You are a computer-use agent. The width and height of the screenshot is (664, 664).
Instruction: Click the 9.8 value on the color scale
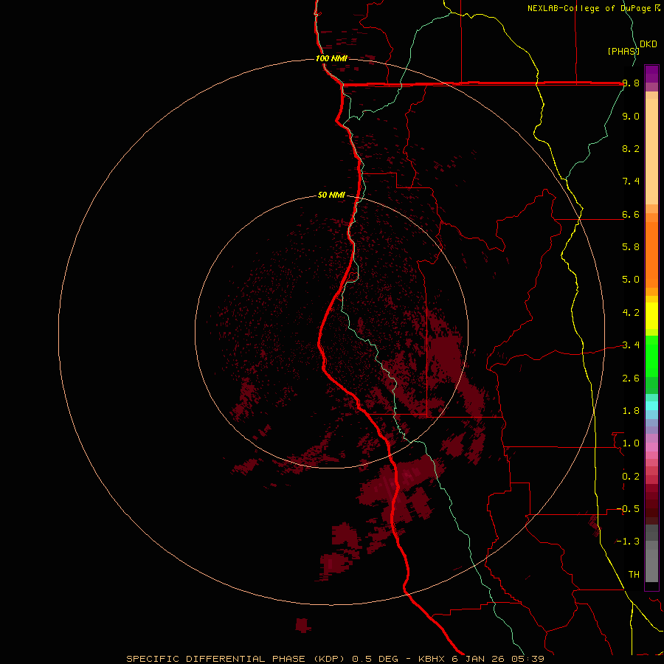[631, 83]
